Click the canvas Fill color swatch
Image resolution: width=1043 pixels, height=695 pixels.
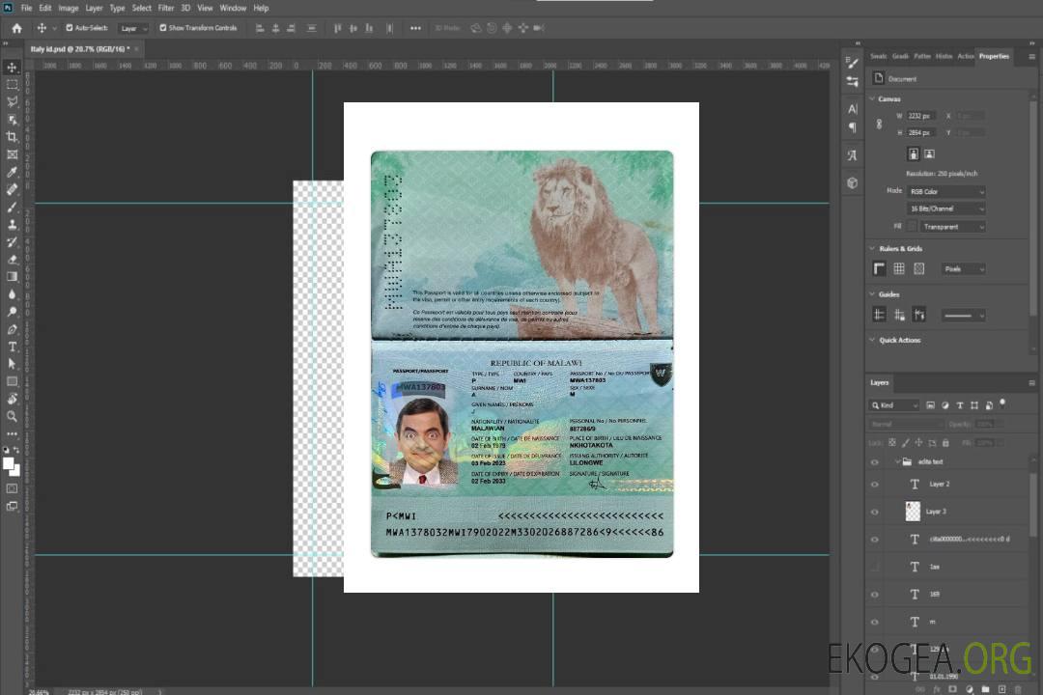click(912, 227)
